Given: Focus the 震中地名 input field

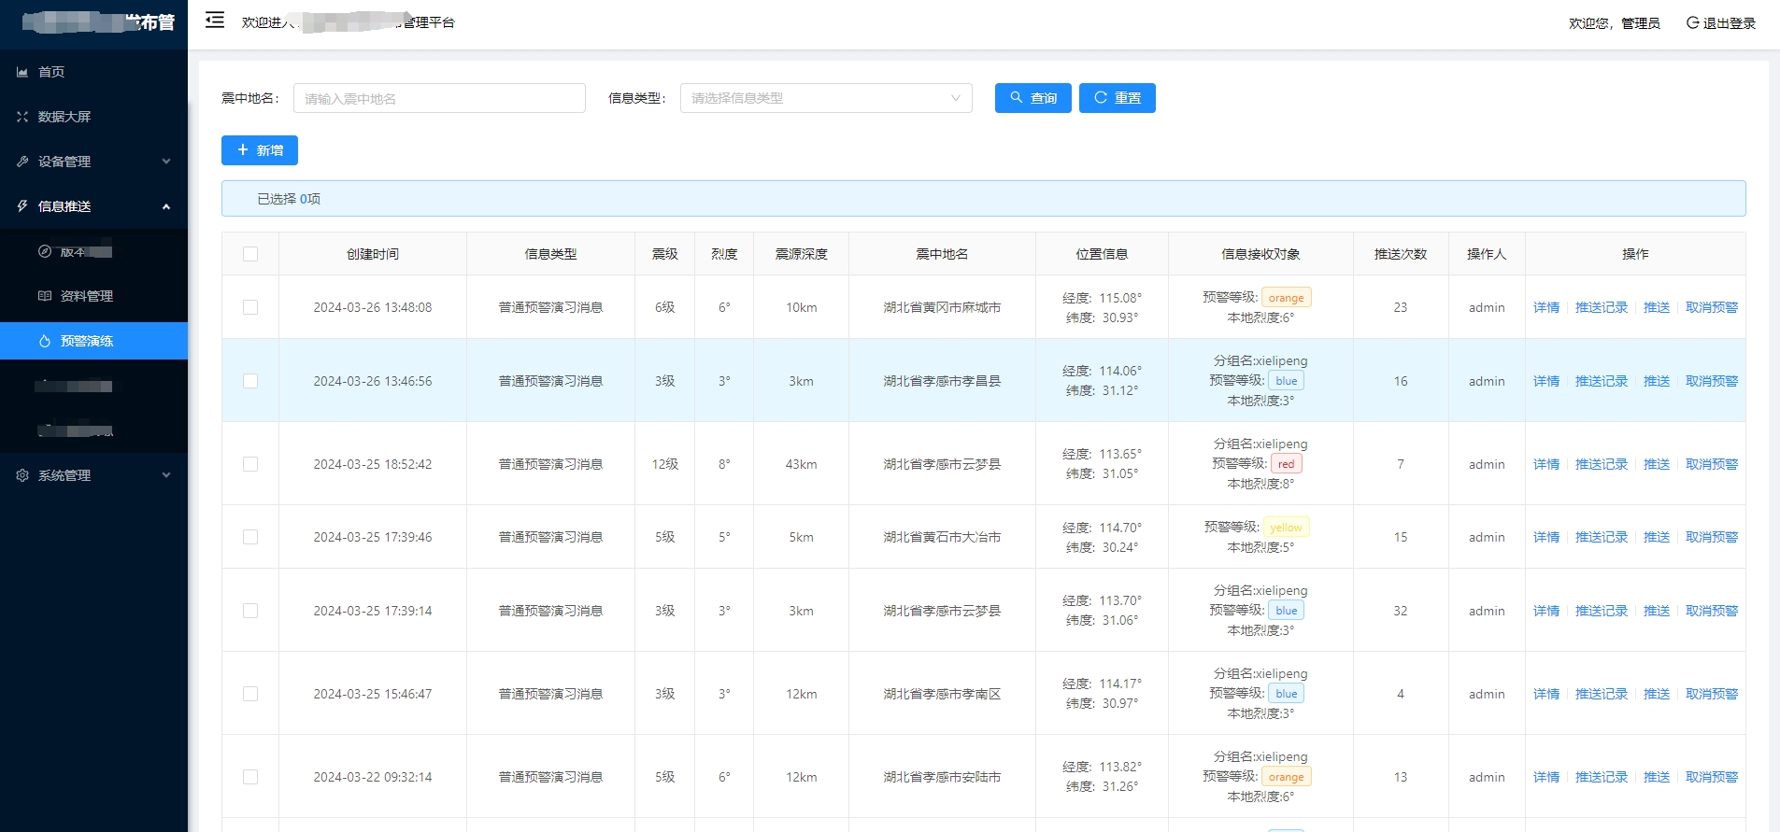Looking at the screenshot, I should pos(439,98).
